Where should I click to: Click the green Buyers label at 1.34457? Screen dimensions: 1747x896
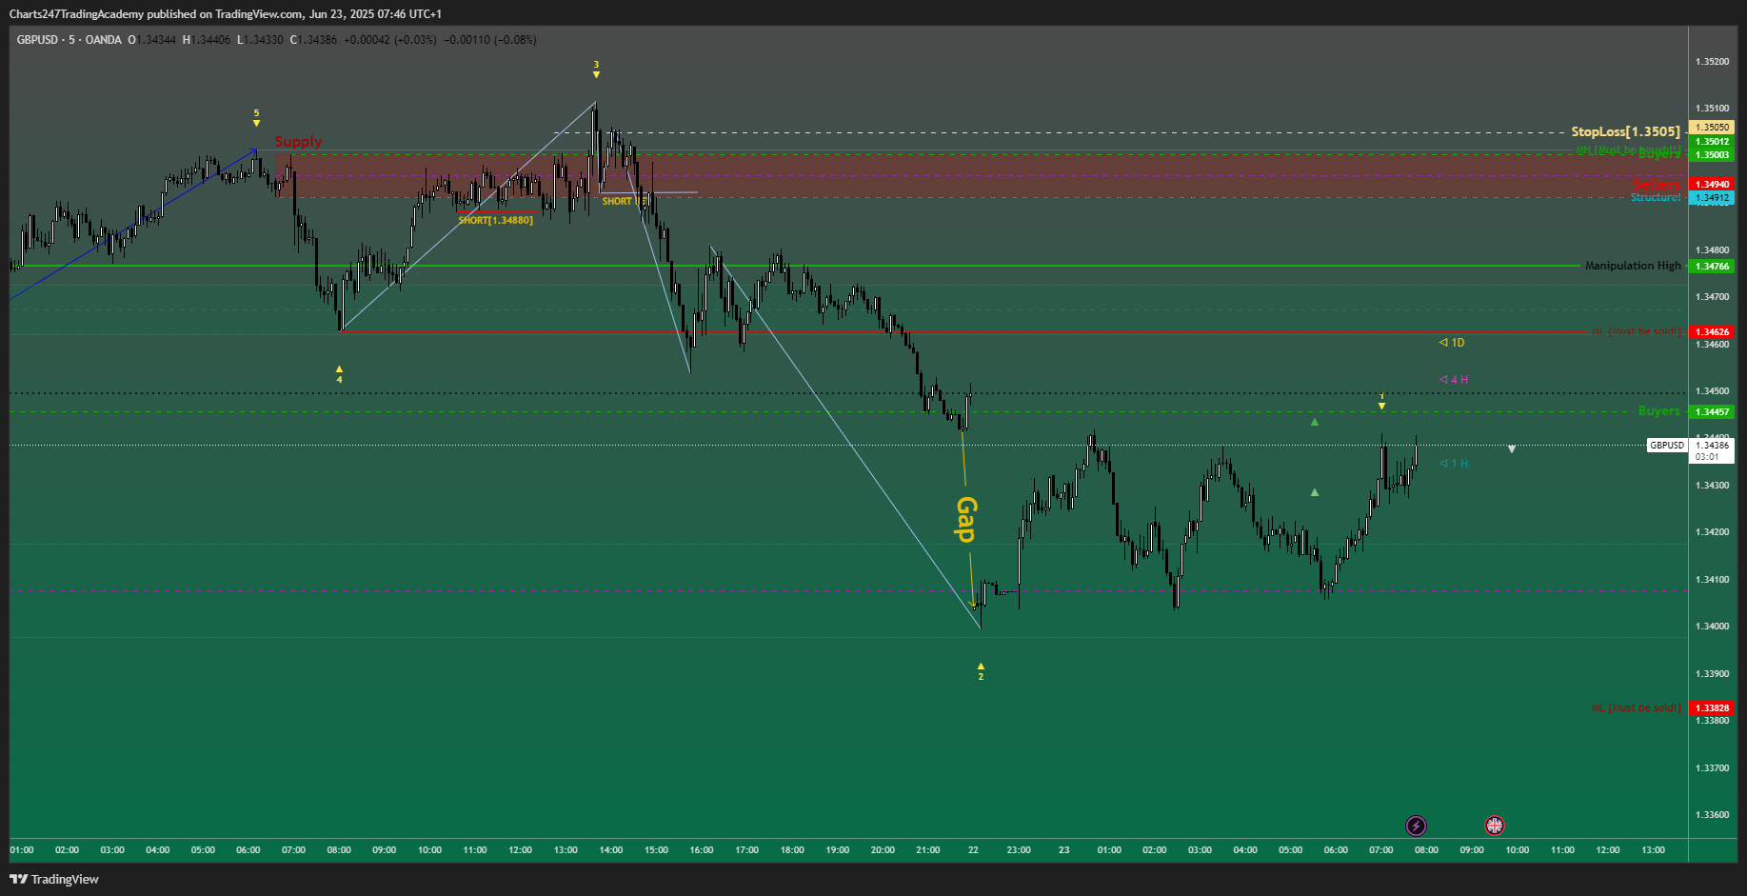(1659, 411)
